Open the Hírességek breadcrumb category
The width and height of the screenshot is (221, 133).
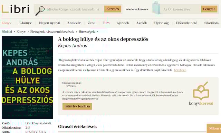click(87, 32)
